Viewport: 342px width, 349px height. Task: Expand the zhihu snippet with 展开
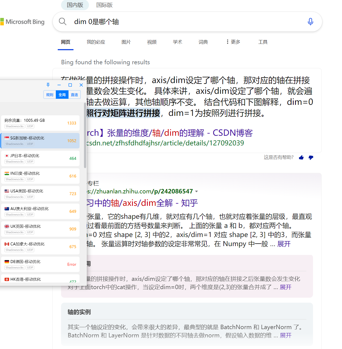click(284, 244)
